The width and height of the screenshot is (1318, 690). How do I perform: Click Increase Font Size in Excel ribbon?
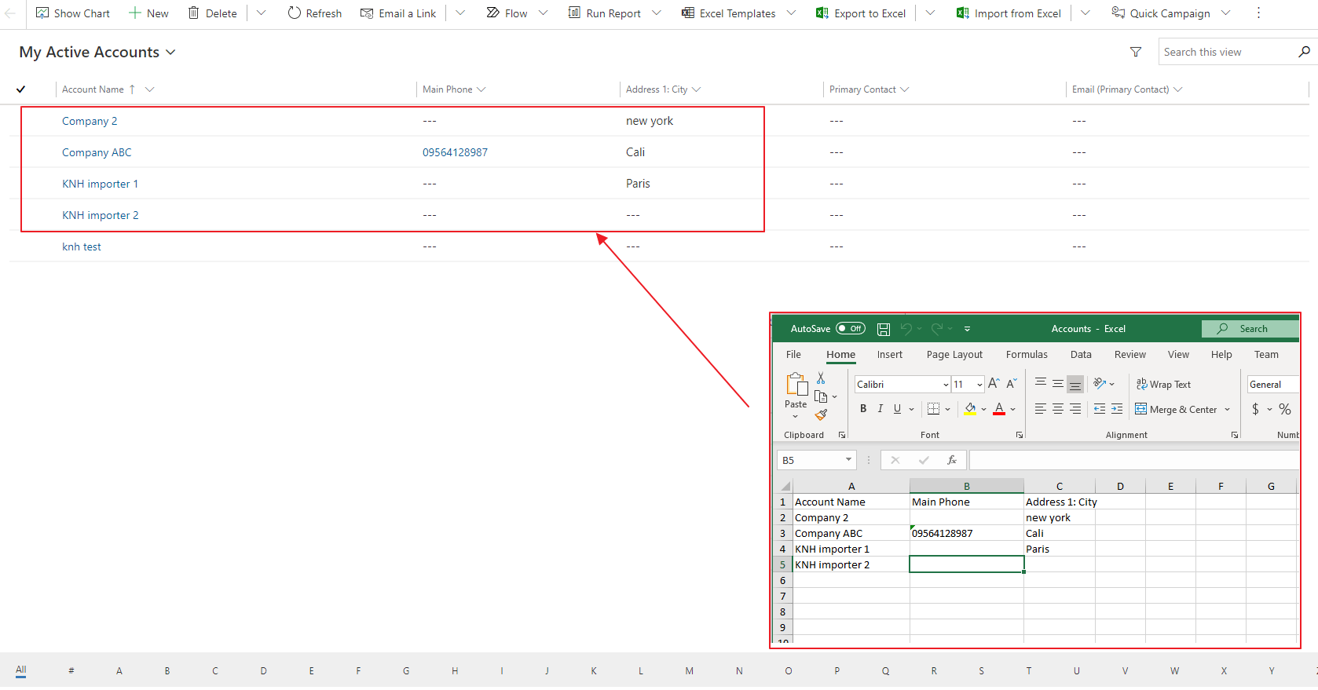click(x=994, y=384)
